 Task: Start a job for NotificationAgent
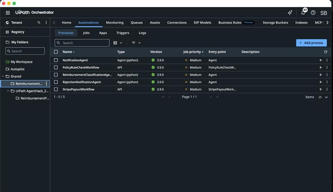(x=321, y=60)
